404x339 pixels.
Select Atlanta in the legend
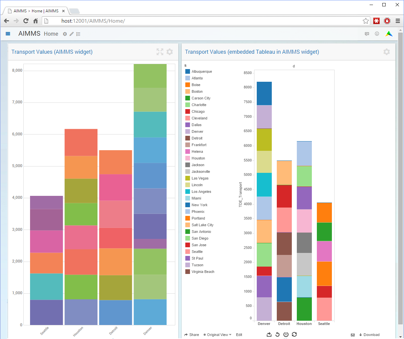197,78
